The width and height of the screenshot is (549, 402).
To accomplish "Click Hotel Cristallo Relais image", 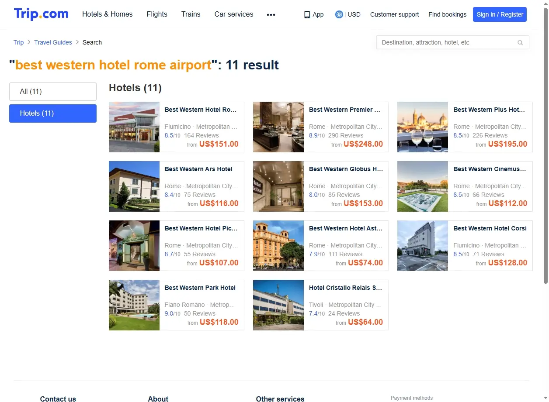I will [x=278, y=305].
